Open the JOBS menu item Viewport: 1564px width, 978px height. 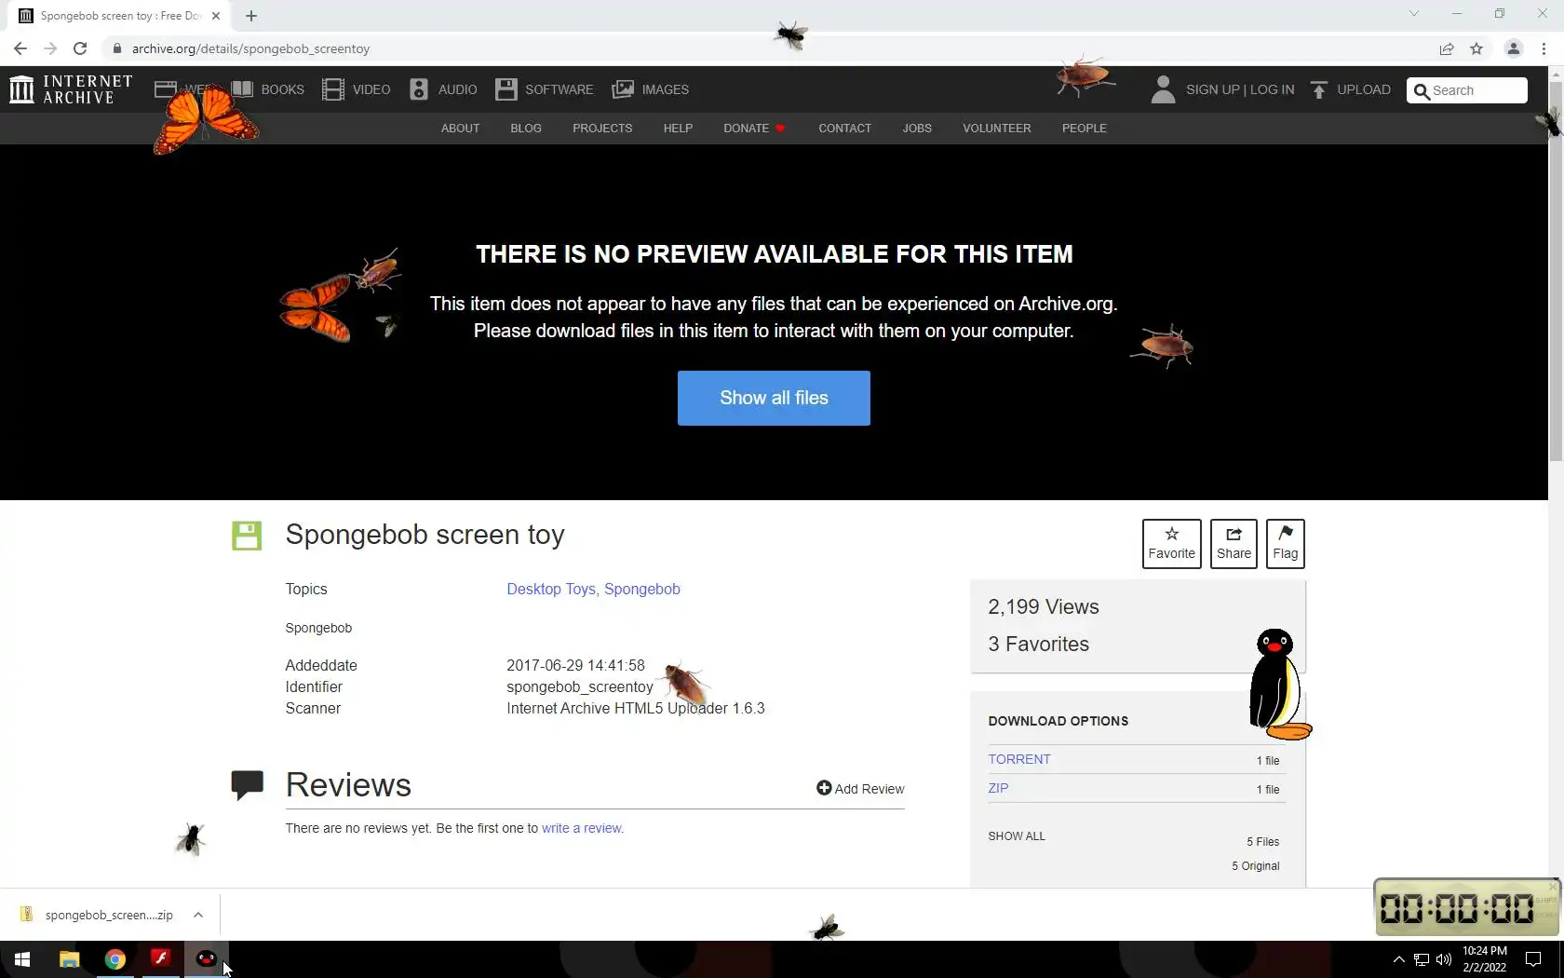point(917,129)
